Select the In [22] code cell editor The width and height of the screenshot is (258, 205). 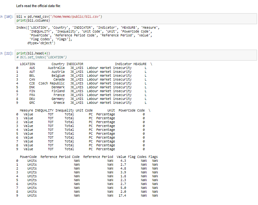point(136,55)
